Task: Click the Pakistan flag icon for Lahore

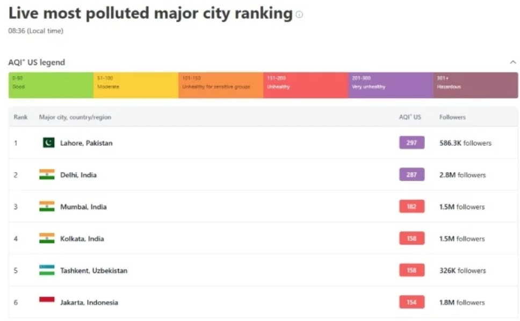Action: 48,143
